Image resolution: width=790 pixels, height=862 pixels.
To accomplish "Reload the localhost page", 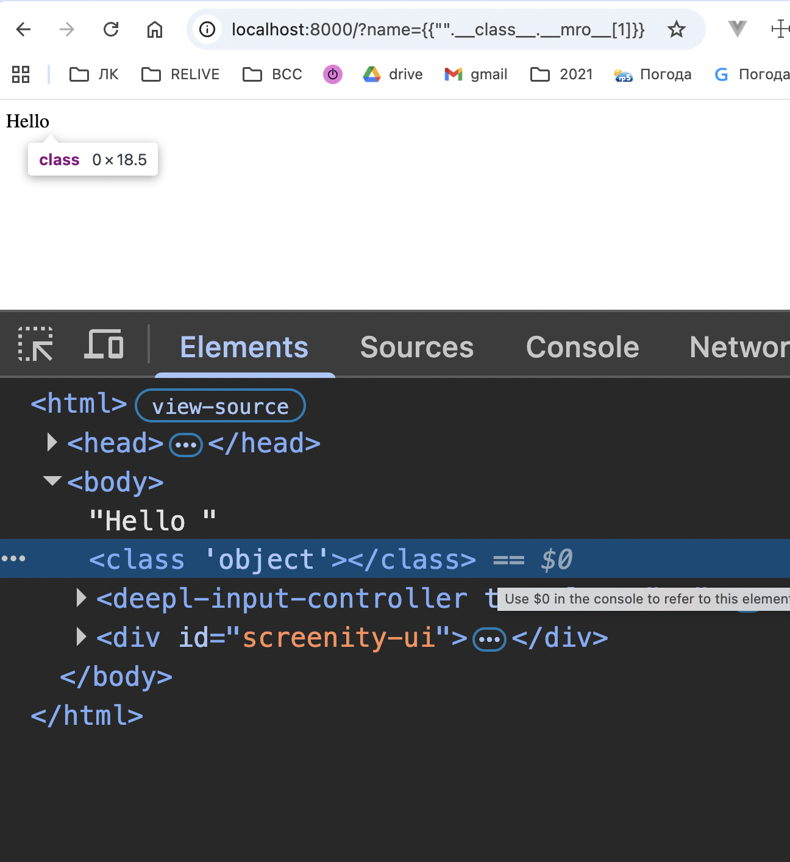I will (111, 29).
